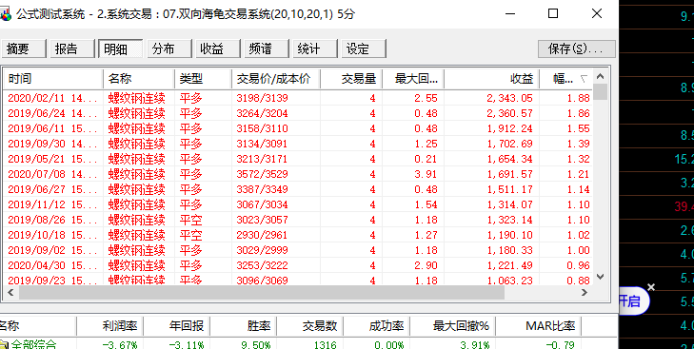Show the 统计 tab
The height and width of the screenshot is (349, 694).
coord(315,48)
